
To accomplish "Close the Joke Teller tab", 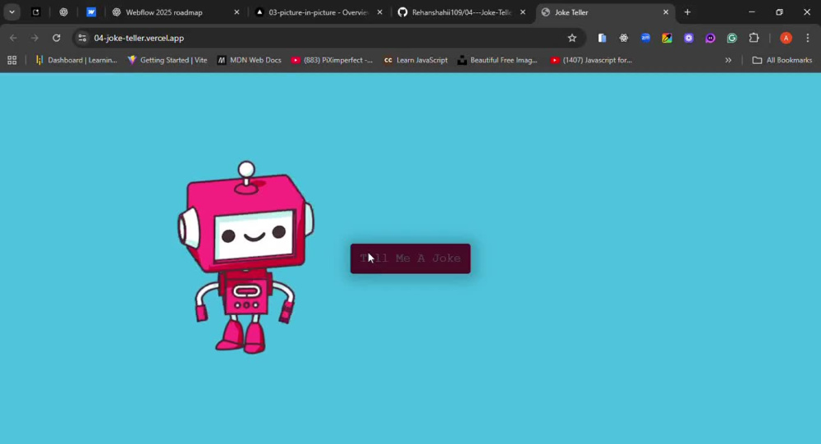I will tap(666, 12).
